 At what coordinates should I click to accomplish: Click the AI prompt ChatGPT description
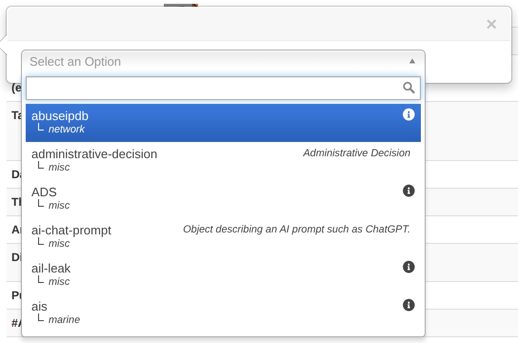point(296,229)
